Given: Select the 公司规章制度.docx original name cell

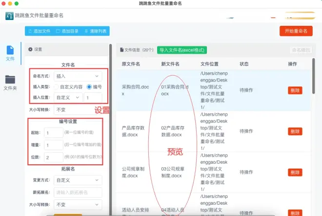Looking at the screenshot, I should click(133, 173).
